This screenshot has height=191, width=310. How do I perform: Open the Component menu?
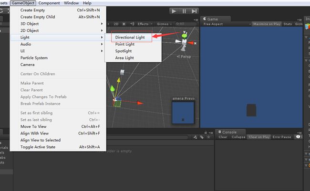(x=49, y=3)
